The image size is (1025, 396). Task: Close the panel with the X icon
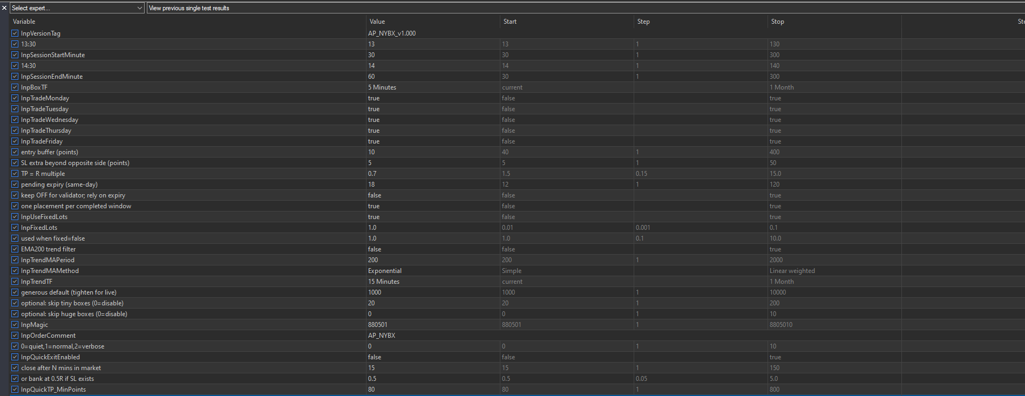[4, 8]
